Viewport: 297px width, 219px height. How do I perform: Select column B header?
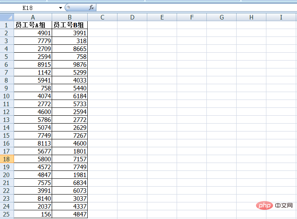[x=70, y=17]
